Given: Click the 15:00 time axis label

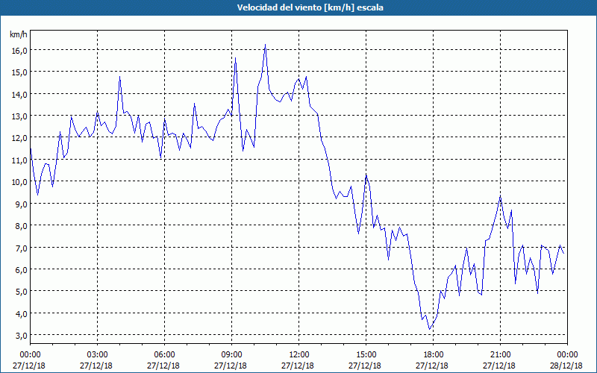Looking at the screenshot, I should pos(366,355).
